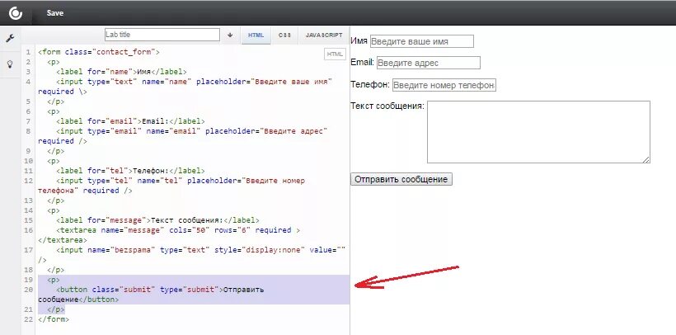Click code line 7 label for email
The height and width of the screenshot is (335, 676).
(x=130, y=121)
